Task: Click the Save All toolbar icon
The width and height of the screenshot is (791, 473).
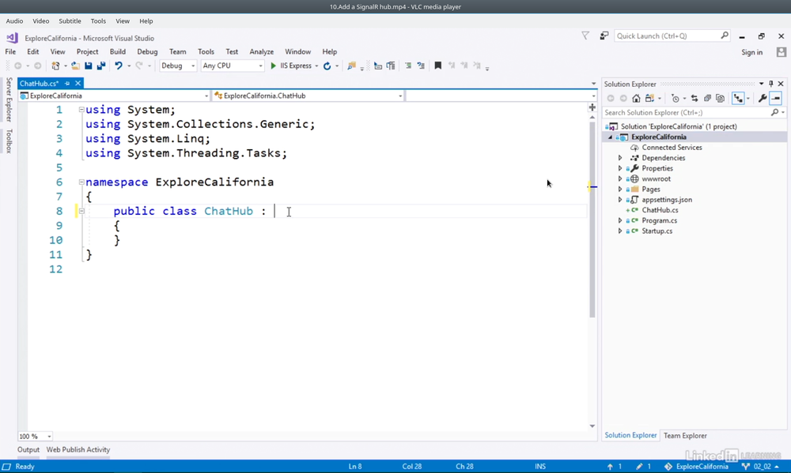Action: click(101, 66)
